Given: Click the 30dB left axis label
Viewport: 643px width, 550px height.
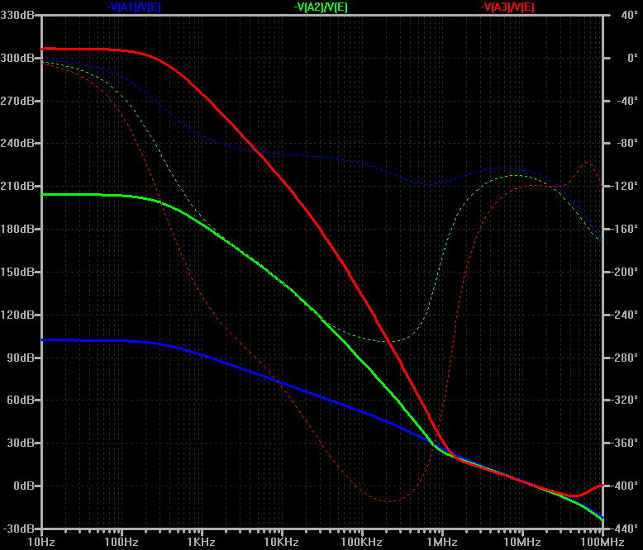Looking at the screenshot, I should pyautogui.click(x=21, y=443).
